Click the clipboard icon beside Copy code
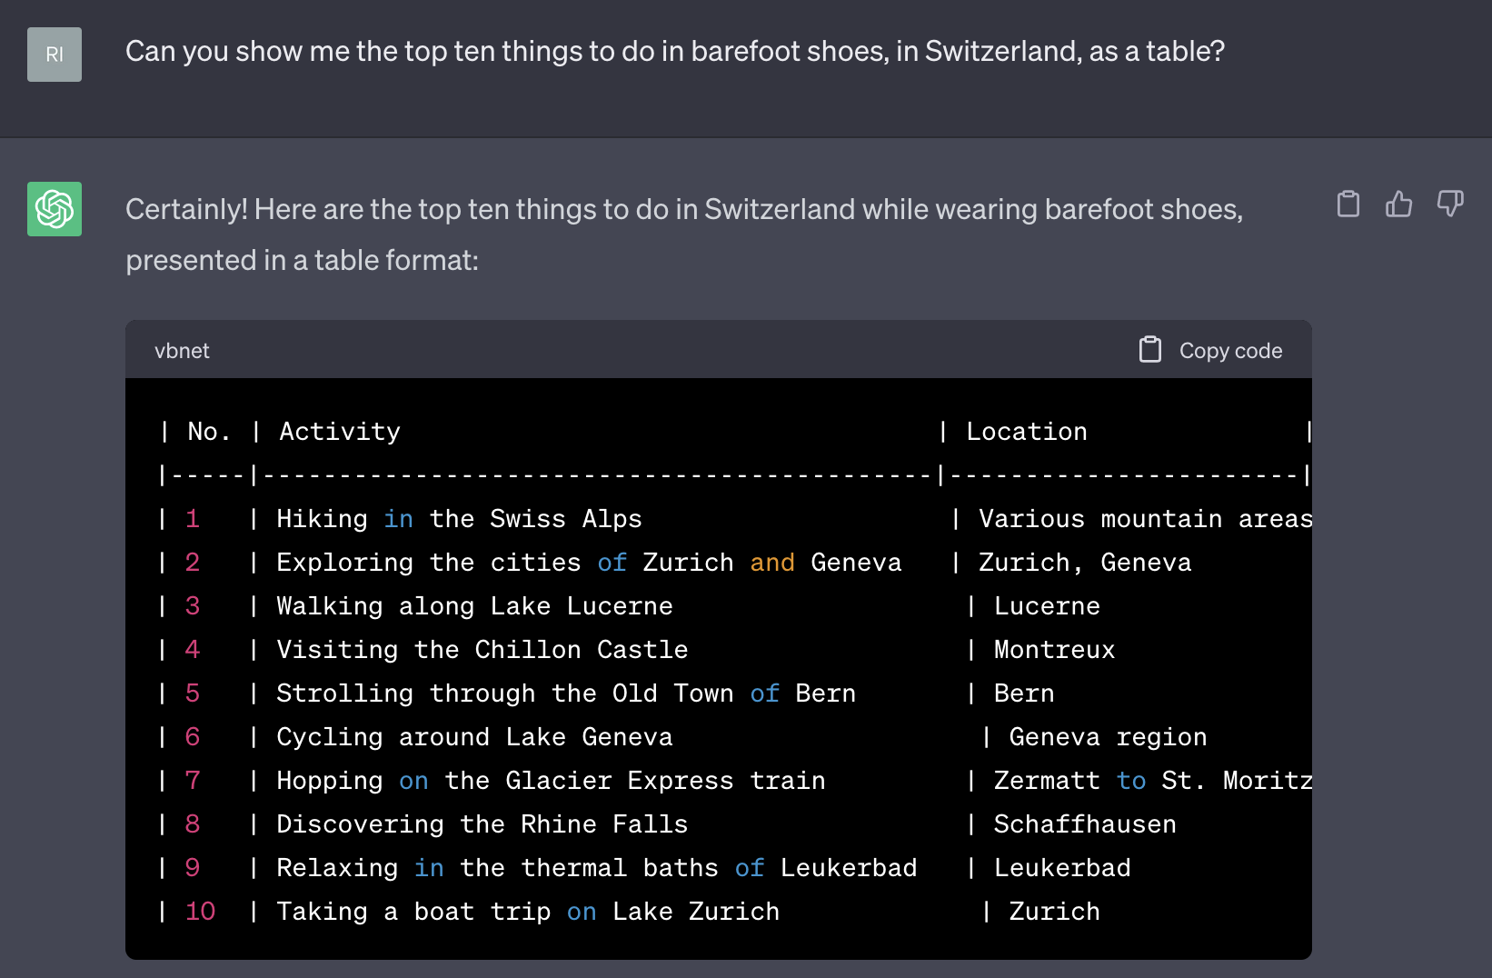The height and width of the screenshot is (978, 1492). 1150,350
